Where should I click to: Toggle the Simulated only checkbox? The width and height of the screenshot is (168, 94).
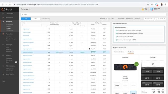(x=41, y=19)
